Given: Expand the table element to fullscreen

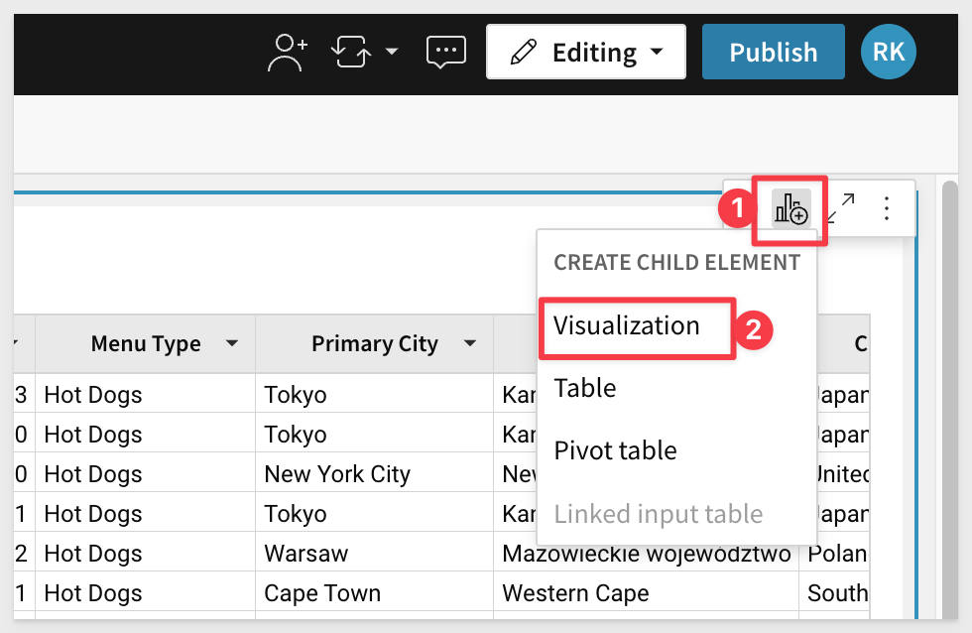Looking at the screenshot, I should click(x=842, y=208).
